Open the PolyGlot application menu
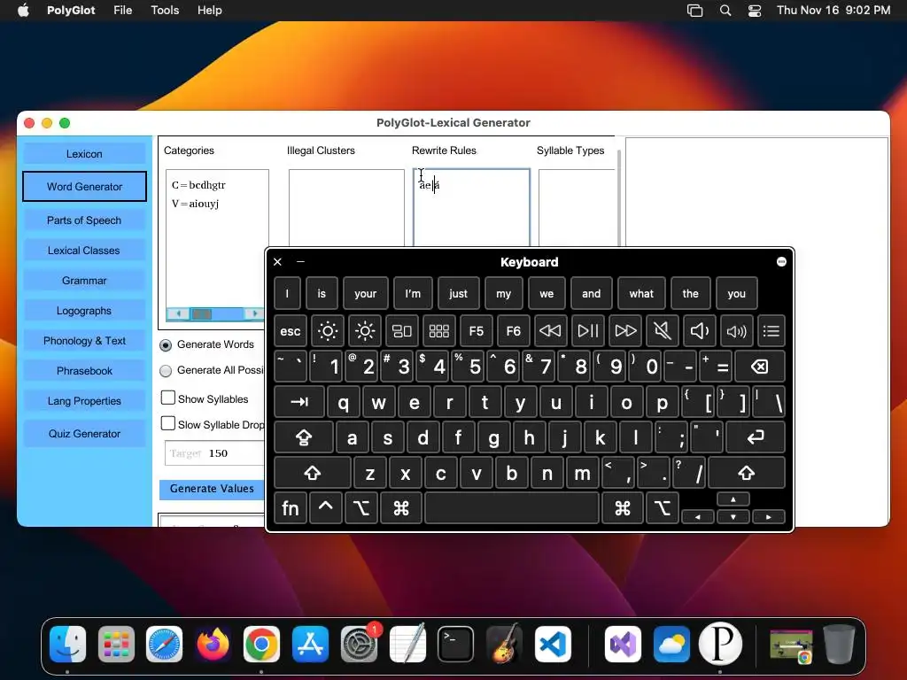The width and height of the screenshot is (907, 680). pos(71,11)
